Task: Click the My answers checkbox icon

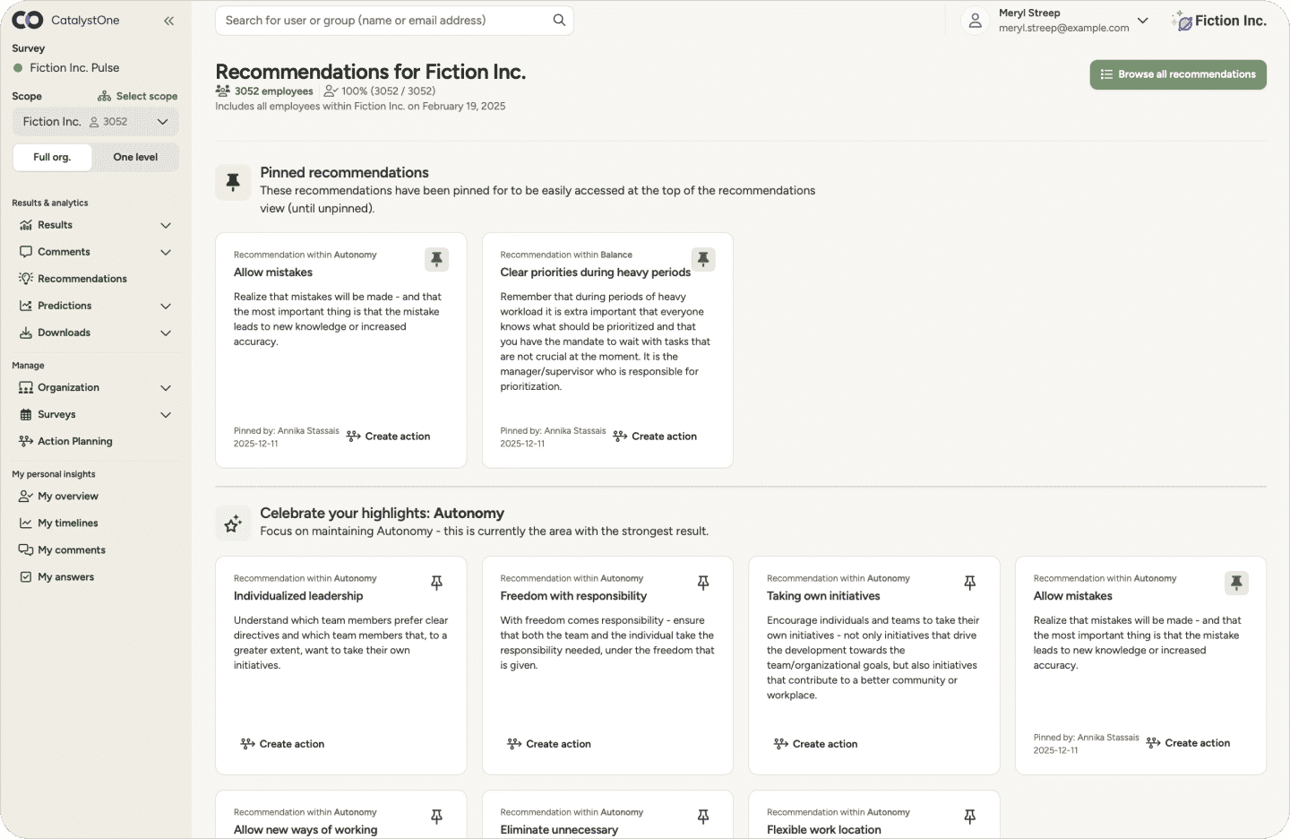Action: click(x=26, y=576)
